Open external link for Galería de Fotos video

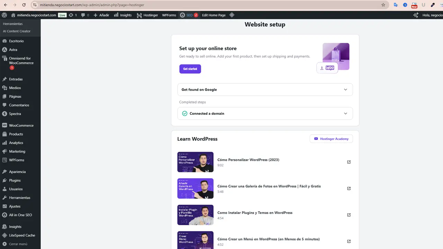click(349, 188)
